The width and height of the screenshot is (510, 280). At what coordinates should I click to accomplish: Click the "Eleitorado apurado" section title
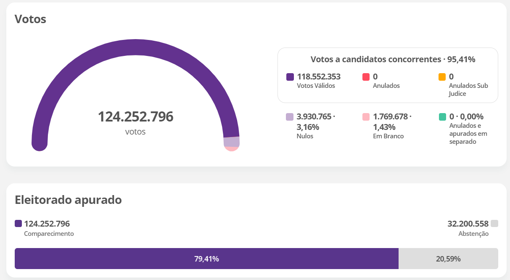coord(68,200)
